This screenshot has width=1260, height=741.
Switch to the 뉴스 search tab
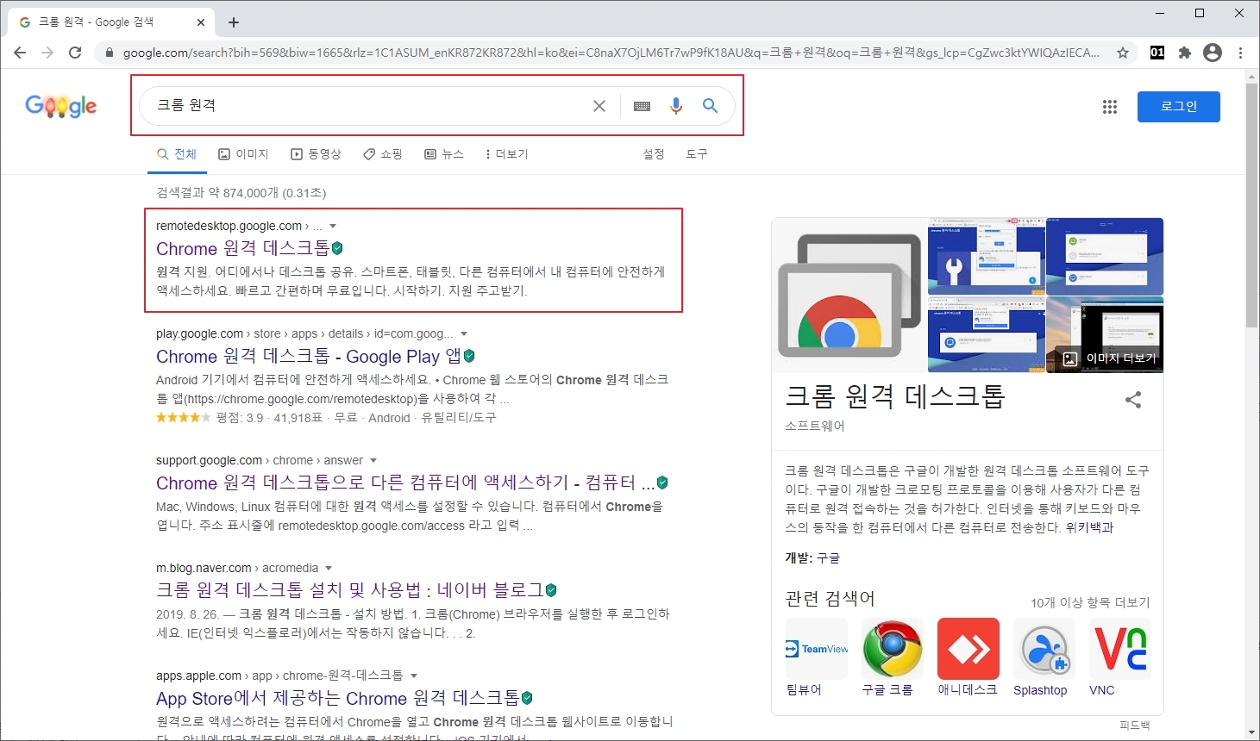pos(444,154)
